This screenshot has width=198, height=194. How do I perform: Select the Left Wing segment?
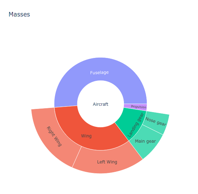point(107,162)
